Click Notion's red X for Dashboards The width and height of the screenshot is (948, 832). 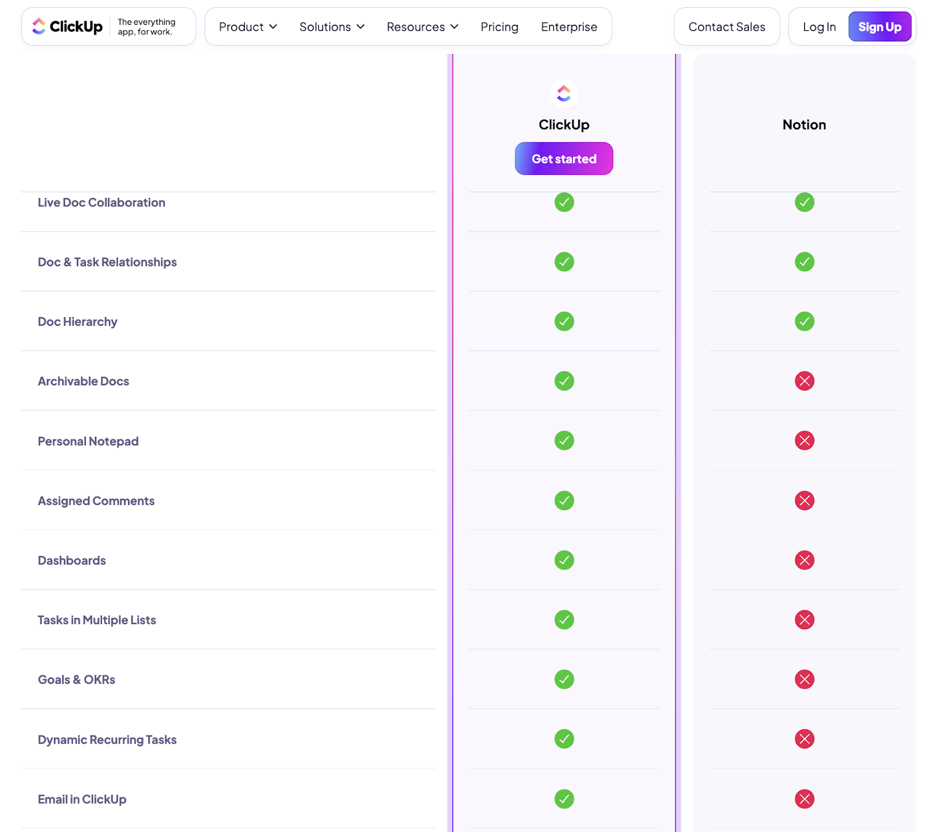pos(805,560)
